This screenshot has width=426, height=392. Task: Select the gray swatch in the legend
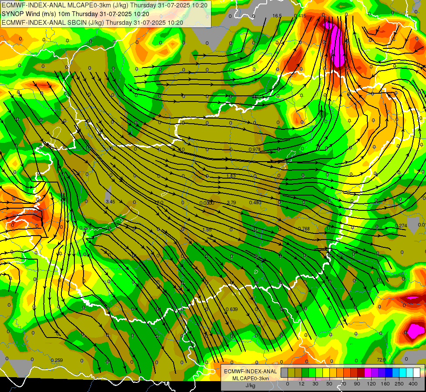coord(285,372)
